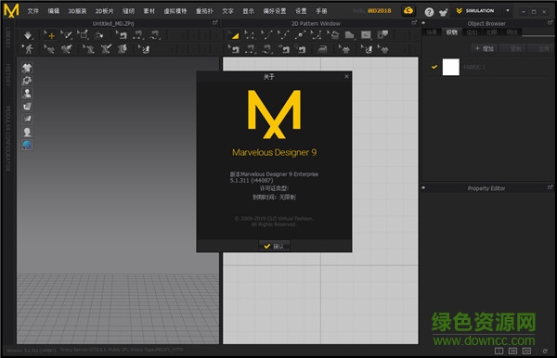Undock the 3D window with its corner icon

215,22
